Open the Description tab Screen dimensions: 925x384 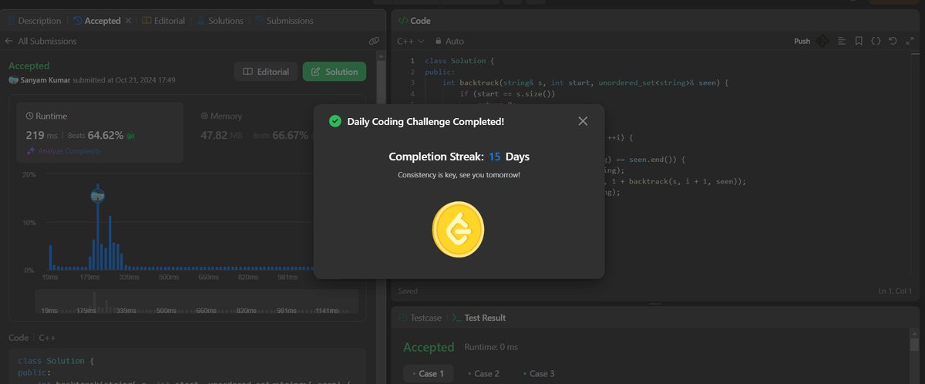click(34, 21)
